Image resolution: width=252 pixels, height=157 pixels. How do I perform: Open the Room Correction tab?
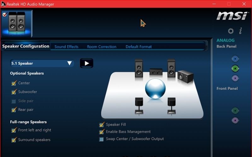pos(101,46)
